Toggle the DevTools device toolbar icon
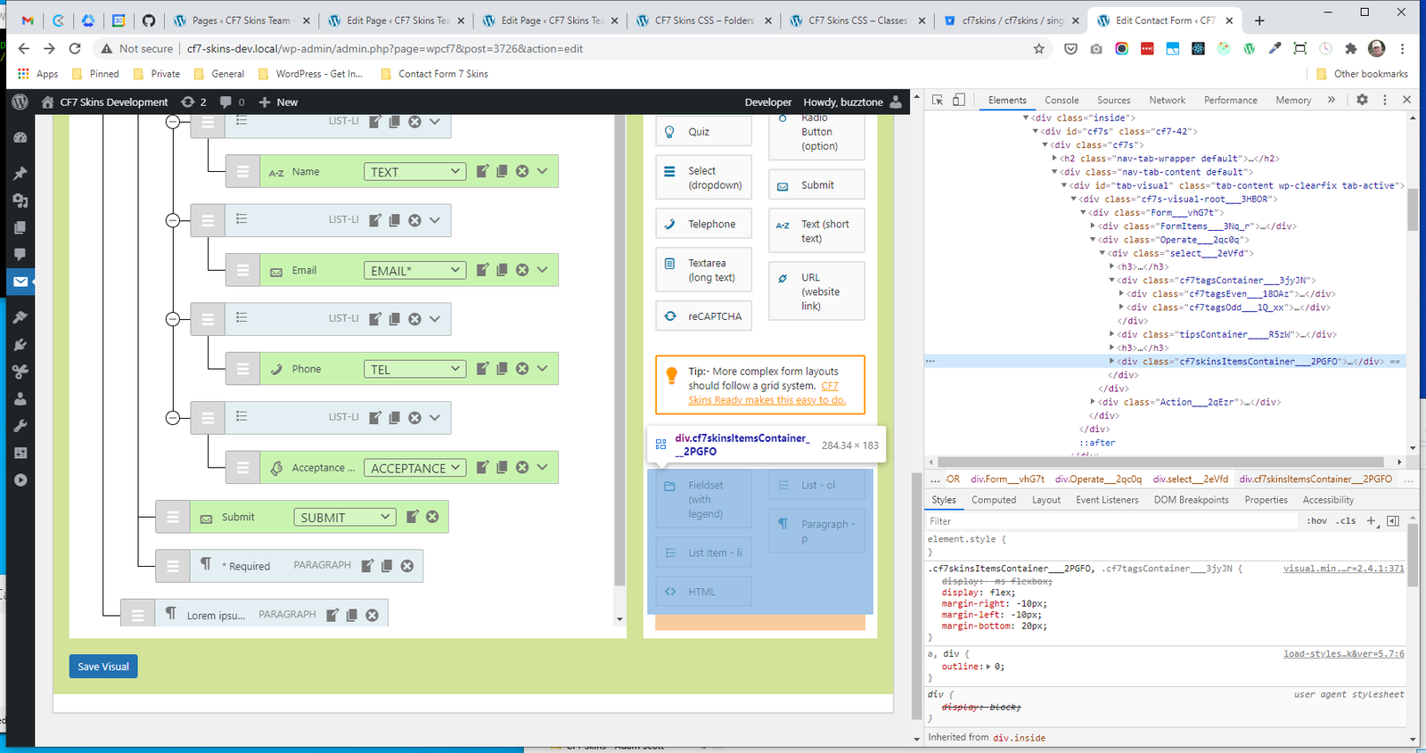This screenshot has width=1426, height=753. pos(959,100)
